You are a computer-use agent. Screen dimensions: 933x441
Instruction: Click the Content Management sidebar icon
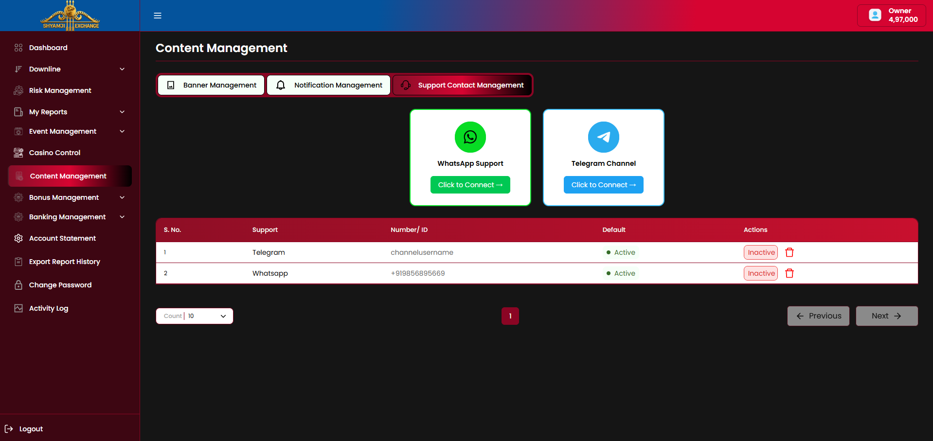pos(19,176)
